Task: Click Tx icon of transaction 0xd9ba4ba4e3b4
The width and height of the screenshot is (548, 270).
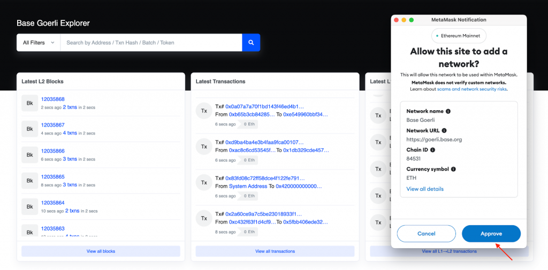Action: pyautogui.click(x=204, y=147)
